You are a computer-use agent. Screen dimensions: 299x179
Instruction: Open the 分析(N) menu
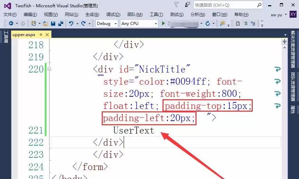click(x=198, y=15)
